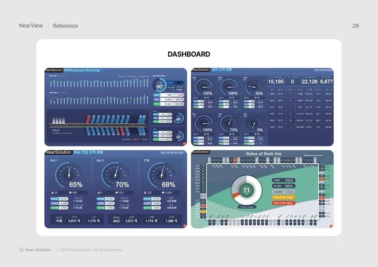Click the 71 Total Usage donut chart

(246, 190)
